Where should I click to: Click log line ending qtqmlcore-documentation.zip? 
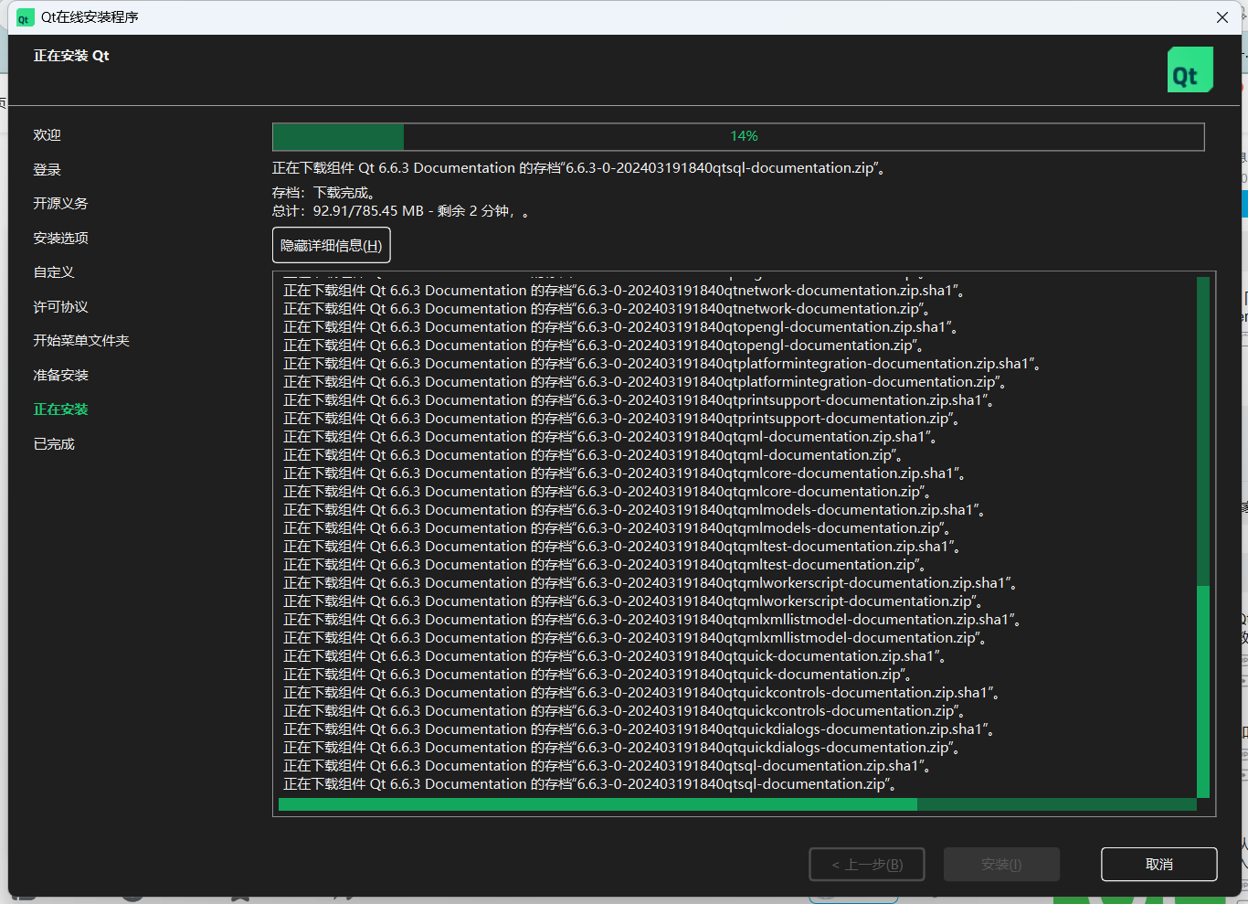pyautogui.click(x=608, y=492)
